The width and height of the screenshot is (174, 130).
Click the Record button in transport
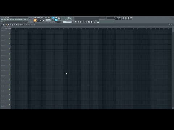click(43, 20)
